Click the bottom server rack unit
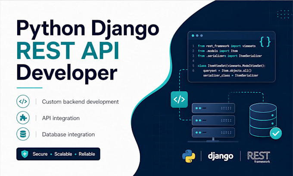The image size is (293, 176). click(x=213, y=133)
